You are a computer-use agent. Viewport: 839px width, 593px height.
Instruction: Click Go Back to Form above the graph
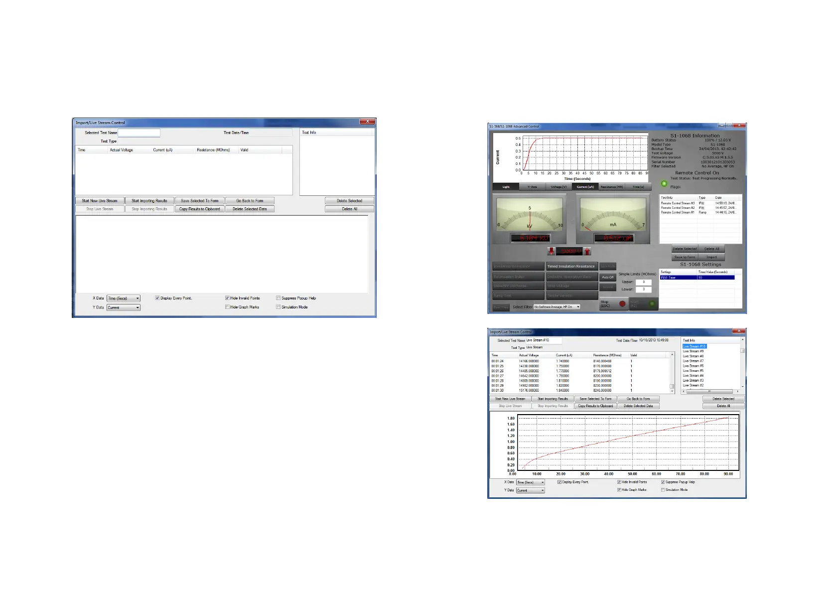coord(638,399)
